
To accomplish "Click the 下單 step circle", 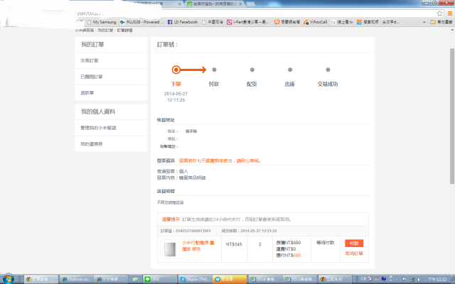I will coord(176,70).
